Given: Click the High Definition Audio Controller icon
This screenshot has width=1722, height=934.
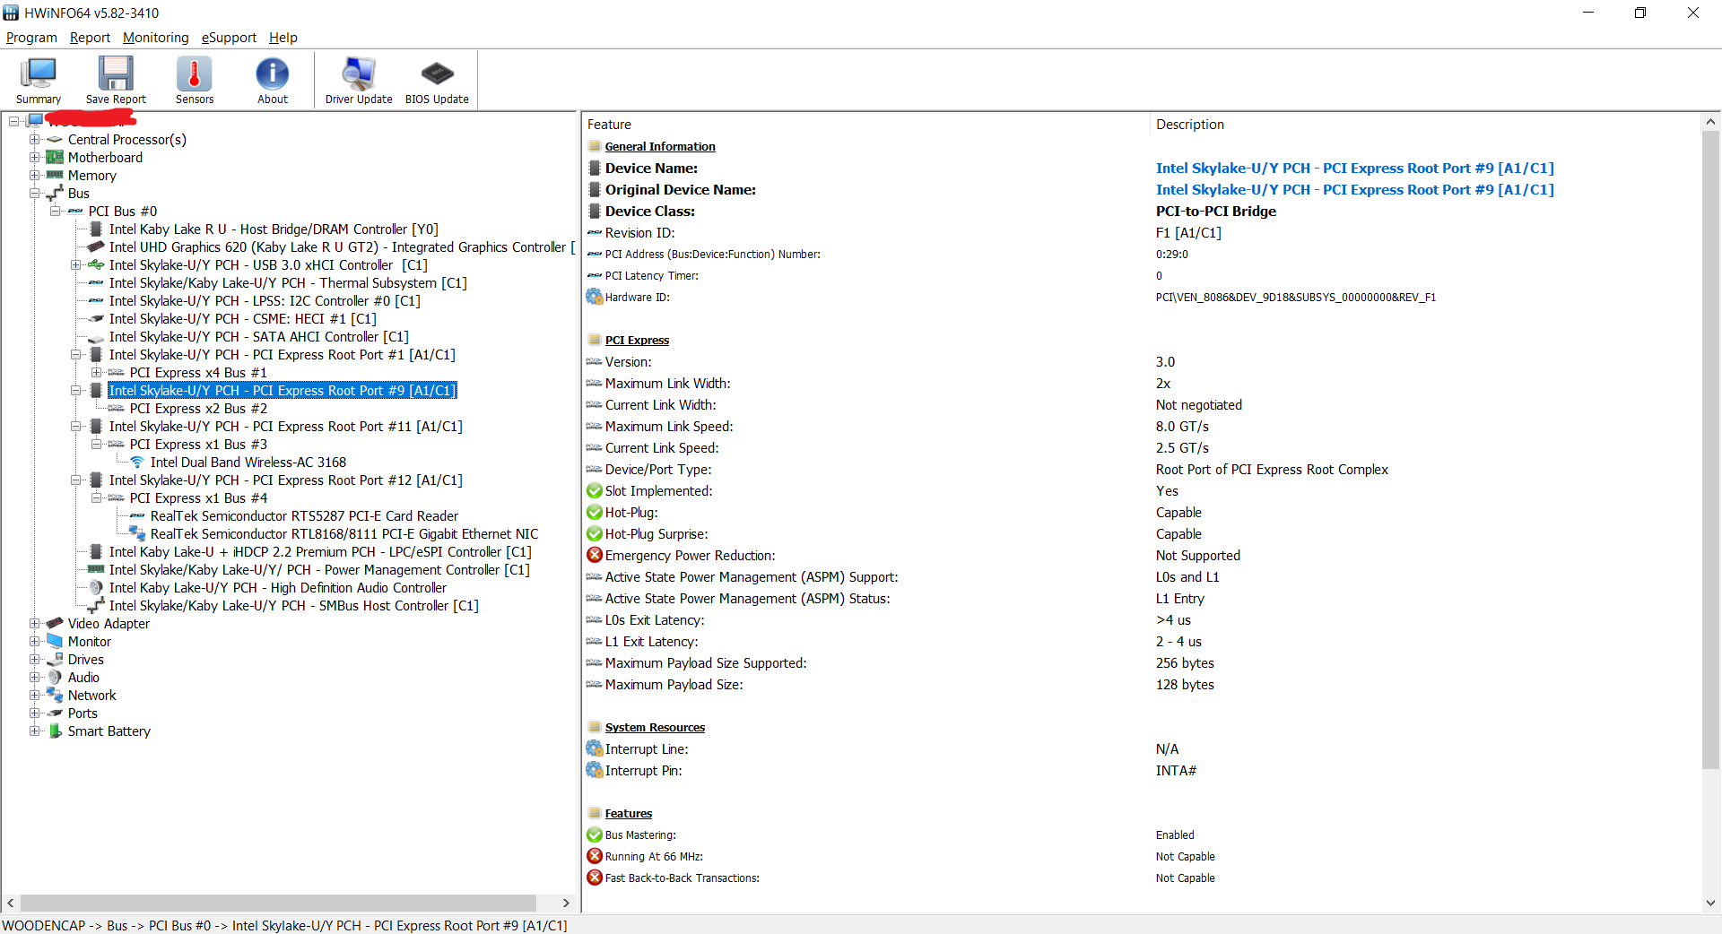Looking at the screenshot, I should pos(96,588).
